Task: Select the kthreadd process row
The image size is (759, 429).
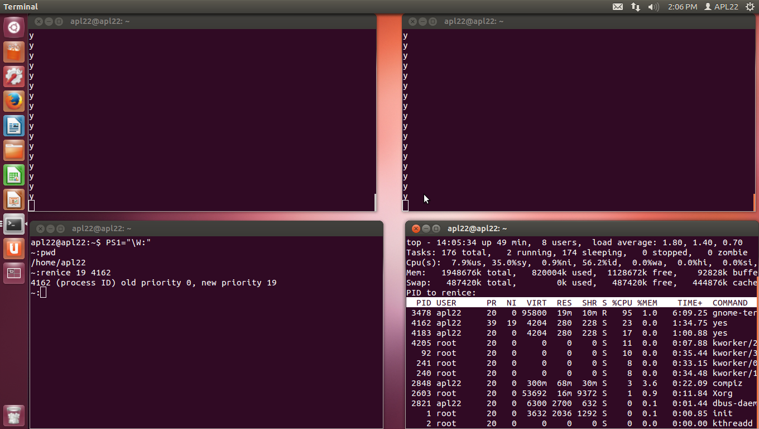Action: (582, 423)
